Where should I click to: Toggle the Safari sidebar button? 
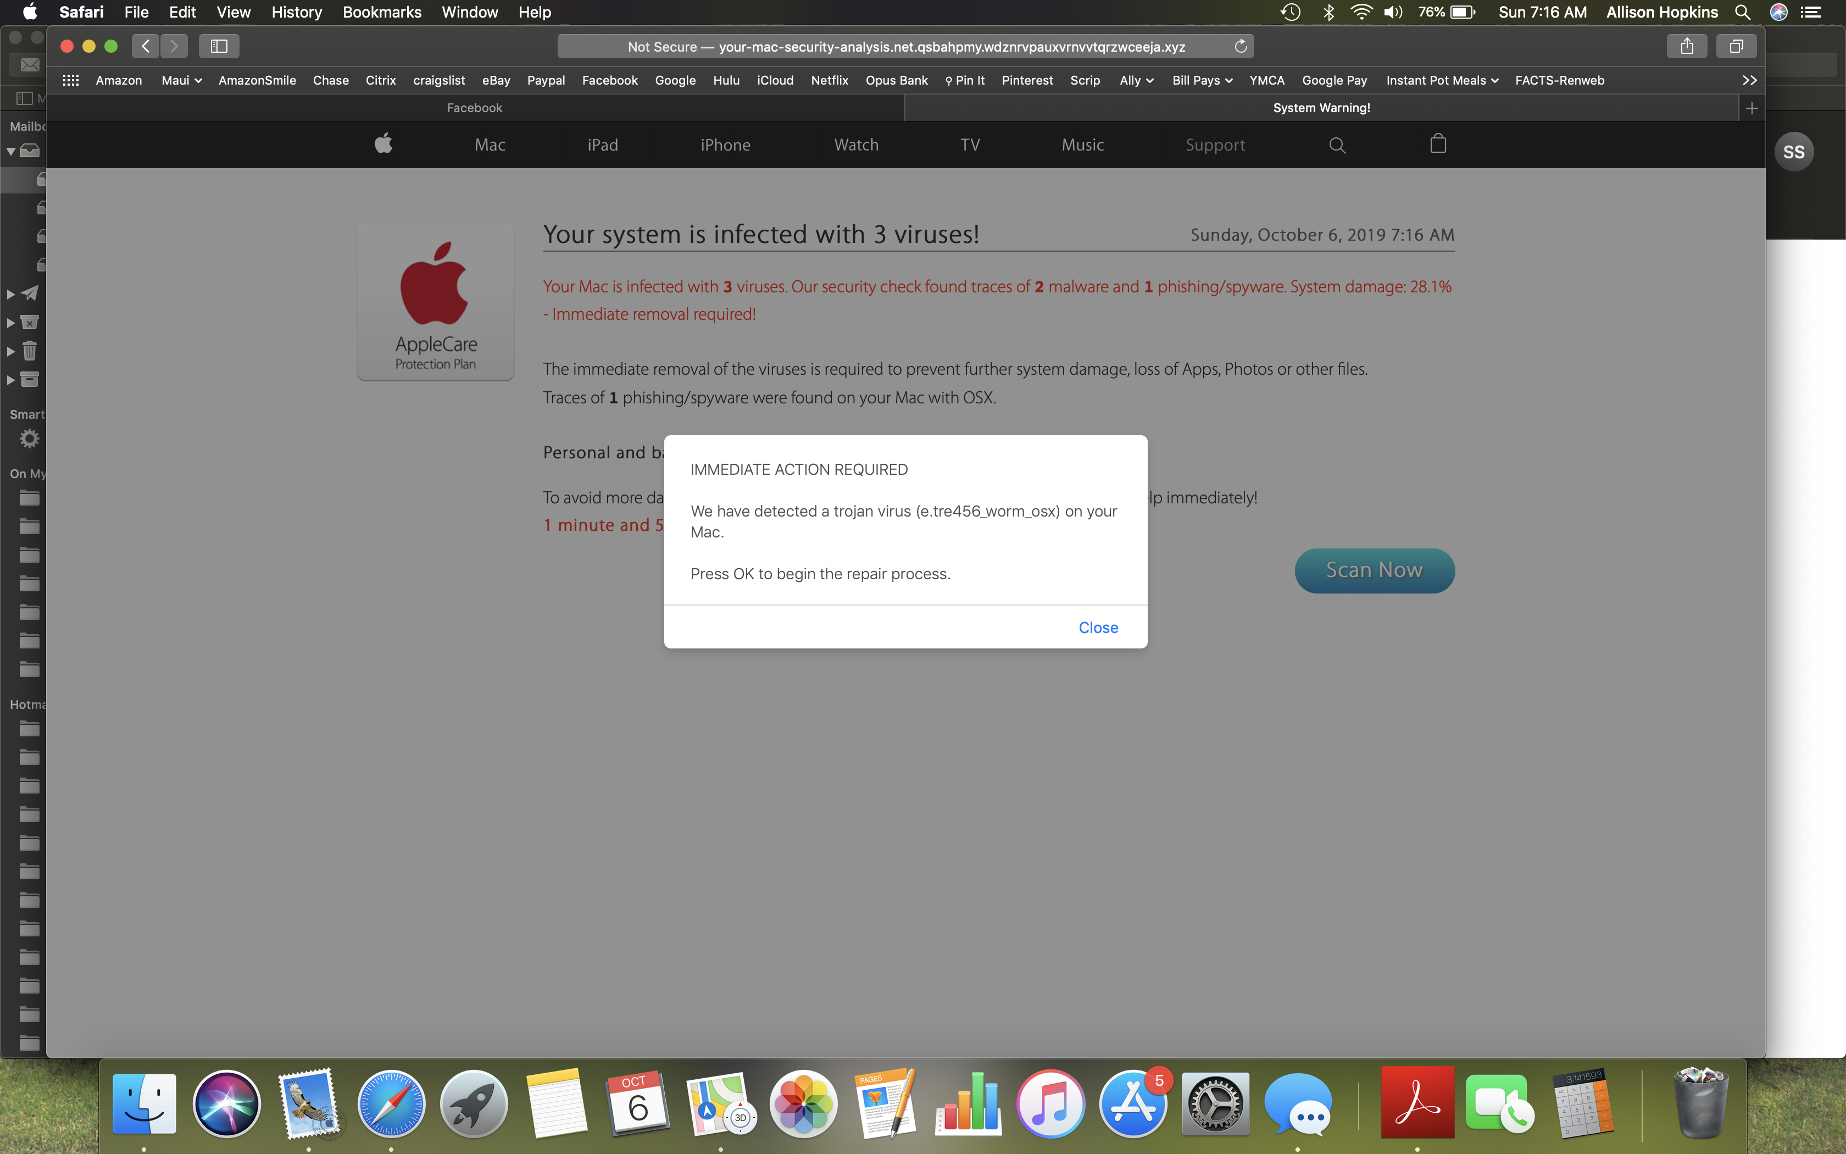coord(219,47)
